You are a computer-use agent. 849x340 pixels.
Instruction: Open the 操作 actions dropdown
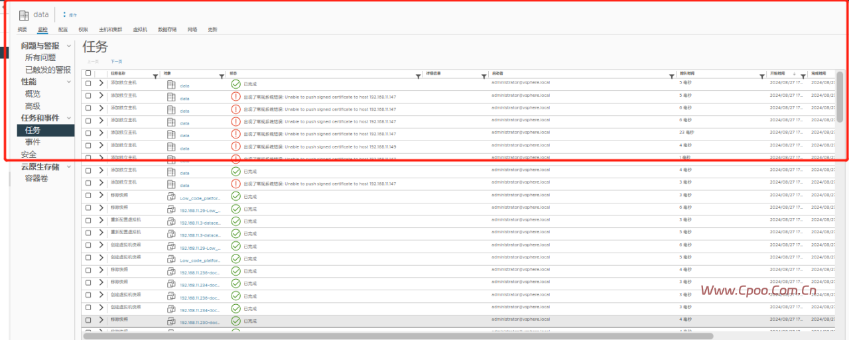click(x=70, y=15)
